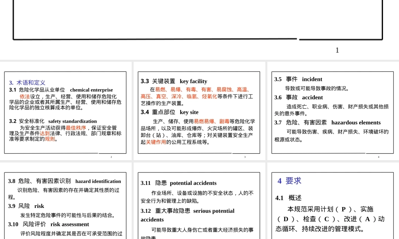This screenshot has width=399, height=239.
Task: Click the red phrase 易燃易爆、剧毒
Action: click(x=211, y=121)
